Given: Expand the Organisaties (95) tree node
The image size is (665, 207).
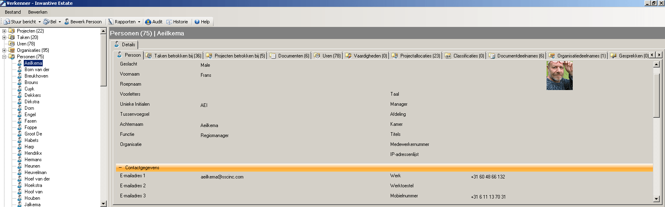Looking at the screenshot, I should (4, 50).
